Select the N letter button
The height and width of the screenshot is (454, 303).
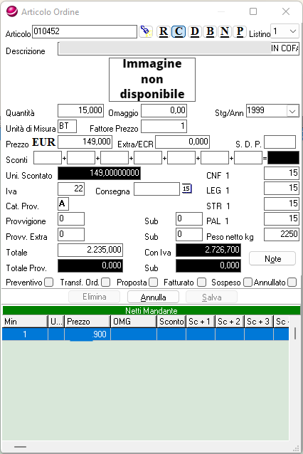click(225, 31)
